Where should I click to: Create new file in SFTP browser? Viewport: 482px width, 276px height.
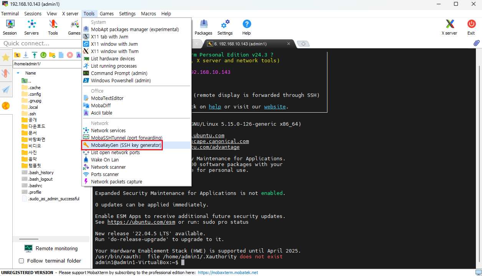click(x=61, y=55)
